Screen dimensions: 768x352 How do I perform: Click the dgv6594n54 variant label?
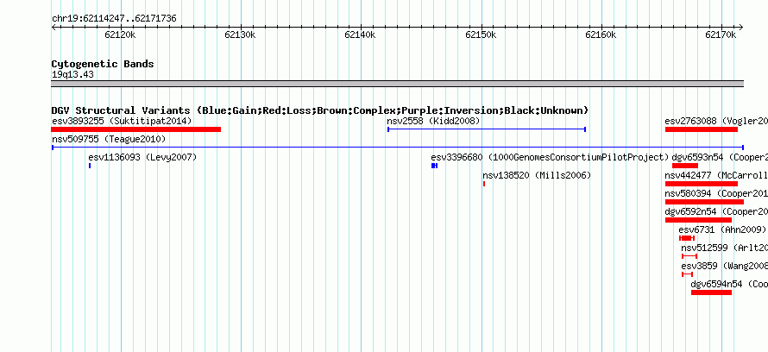[729, 284]
